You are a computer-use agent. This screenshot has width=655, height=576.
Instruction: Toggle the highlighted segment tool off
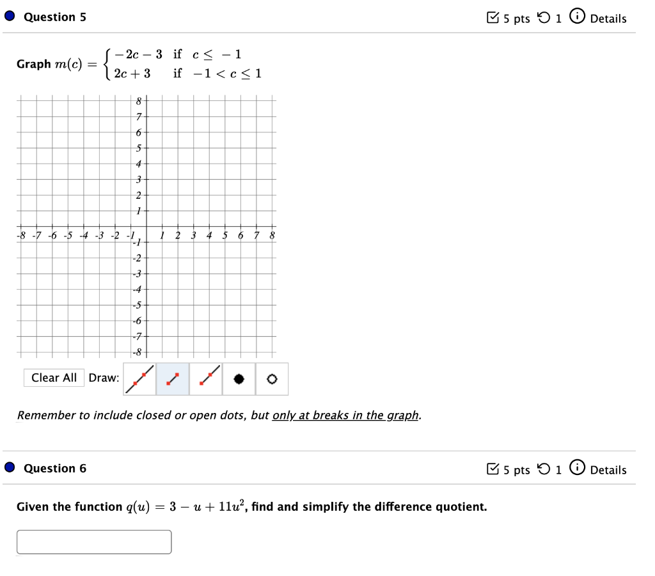pyautogui.click(x=172, y=378)
